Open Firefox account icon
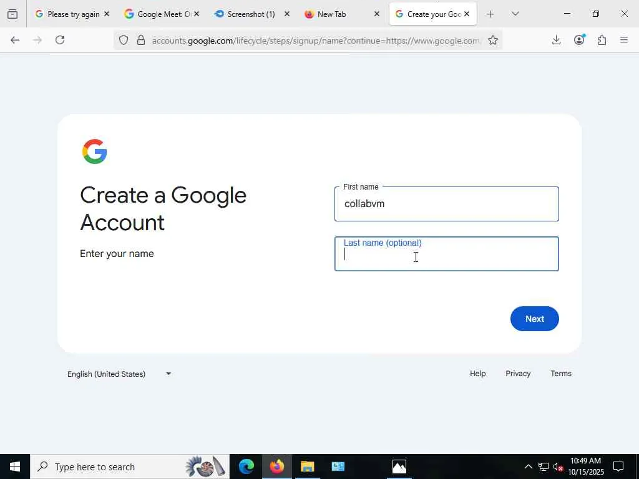Screen dimensions: 639x479 pyautogui.click(x=579, y=39)
